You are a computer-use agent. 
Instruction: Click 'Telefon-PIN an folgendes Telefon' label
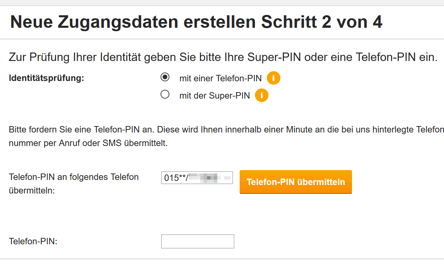point(74,177)
